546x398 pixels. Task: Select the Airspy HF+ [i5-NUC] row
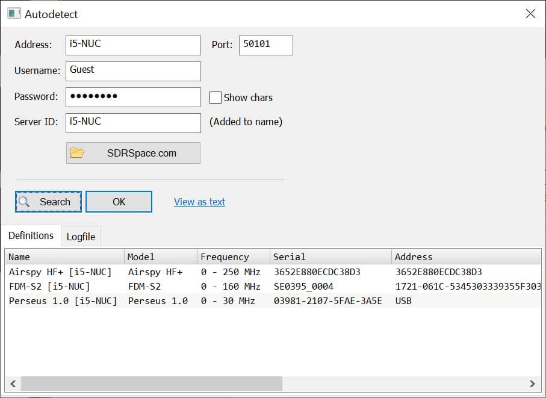point(63,272)
